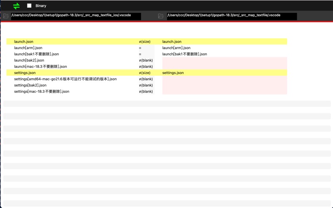This screenshot has height=208, width=333.
Task: Select launch[mac-18.3不要删除].json file row
Action: click(x=40, y=67)
